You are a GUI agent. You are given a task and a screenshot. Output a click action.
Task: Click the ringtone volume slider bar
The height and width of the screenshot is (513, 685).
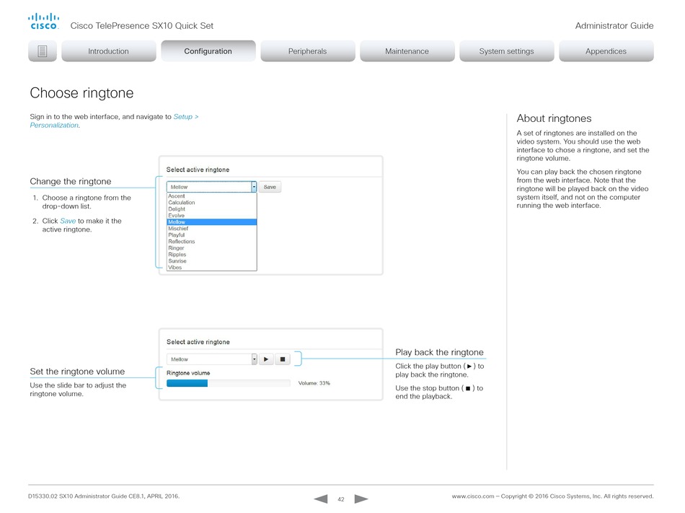coord(228,383)
